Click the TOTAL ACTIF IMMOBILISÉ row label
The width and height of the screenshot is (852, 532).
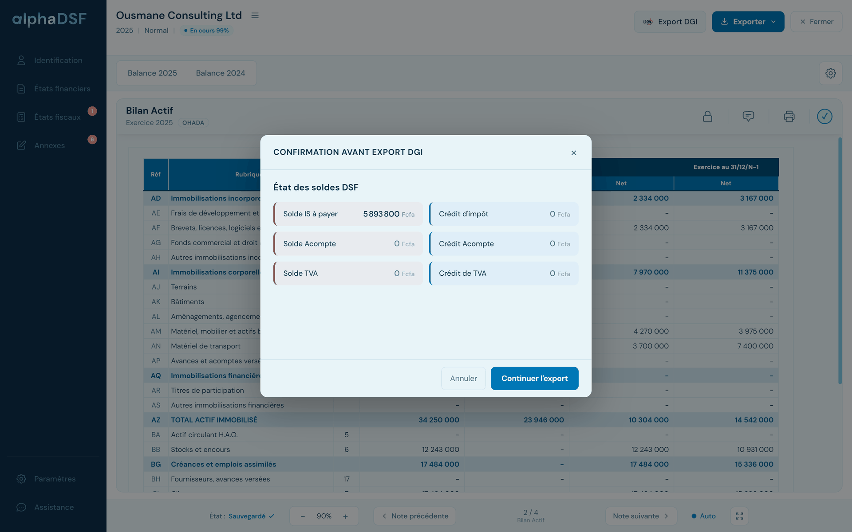coord(214,420)
